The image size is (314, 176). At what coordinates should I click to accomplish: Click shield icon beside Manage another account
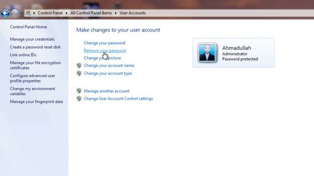(x=79, y=91)
